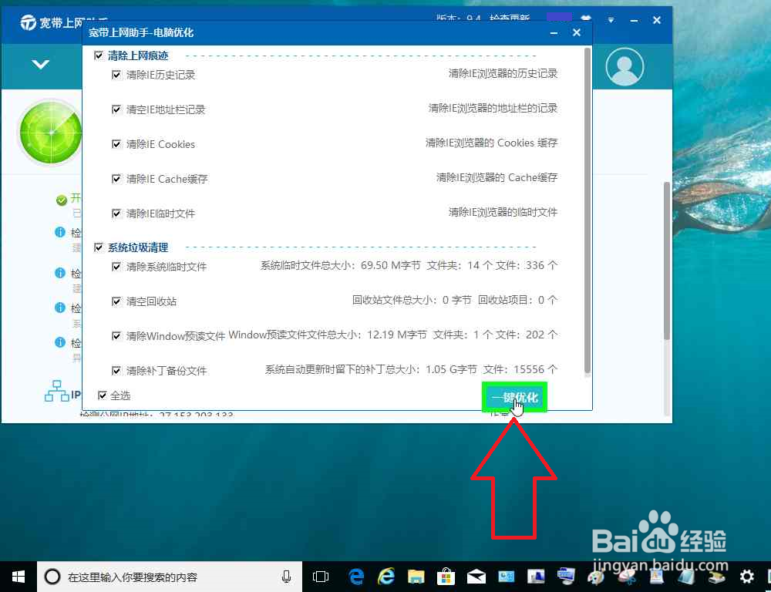Click the gift/feedback icon in the title bar
Viewport: 771px width, 592px height.
[x=585, y=18]
